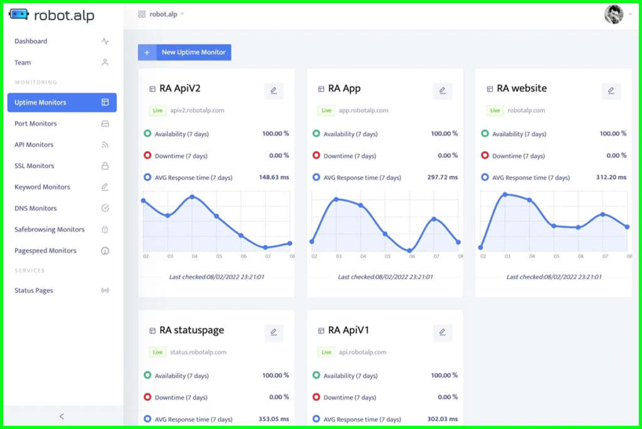
Task: Collapse the sidebar with the left chevron
Action: 61,416
